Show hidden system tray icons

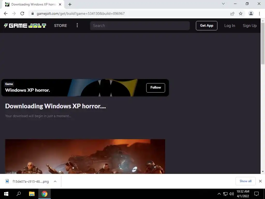click(219, 194)
